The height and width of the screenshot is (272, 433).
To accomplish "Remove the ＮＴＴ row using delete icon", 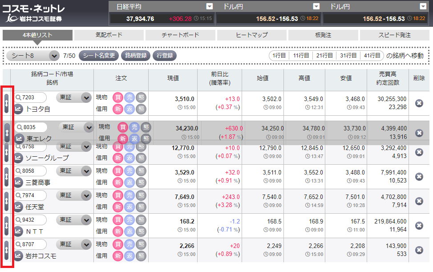I will [x=419, y=226].
